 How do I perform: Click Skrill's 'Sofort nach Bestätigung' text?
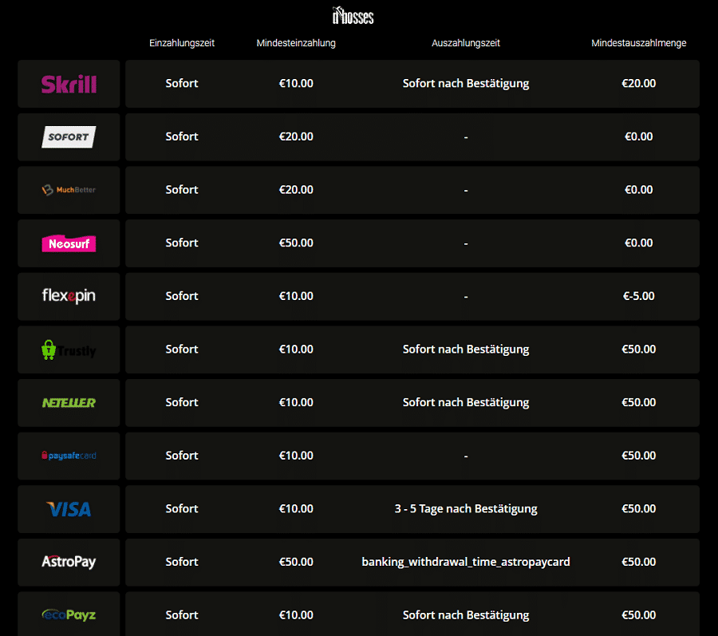tap(466, 83)
